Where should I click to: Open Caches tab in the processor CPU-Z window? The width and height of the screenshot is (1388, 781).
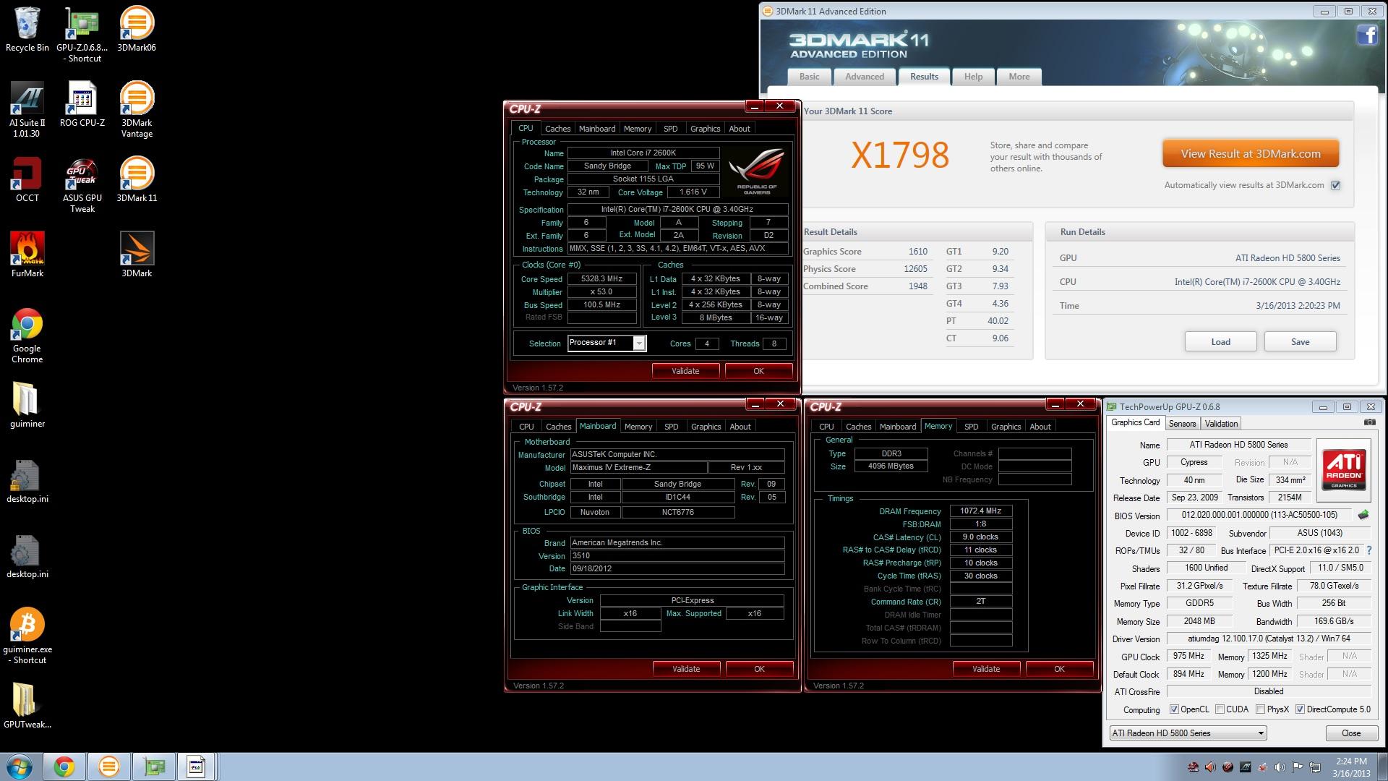coord(557,129)
